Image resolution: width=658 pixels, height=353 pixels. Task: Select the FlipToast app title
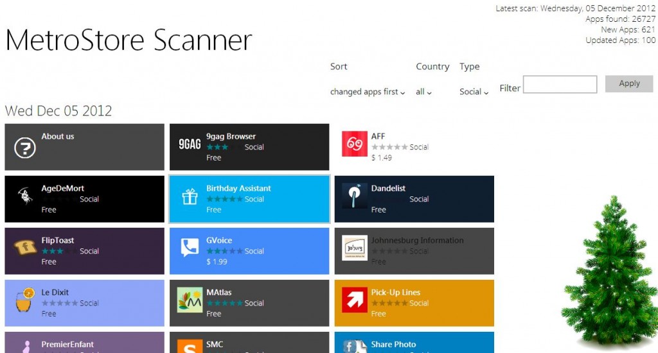tap(57, 240)
